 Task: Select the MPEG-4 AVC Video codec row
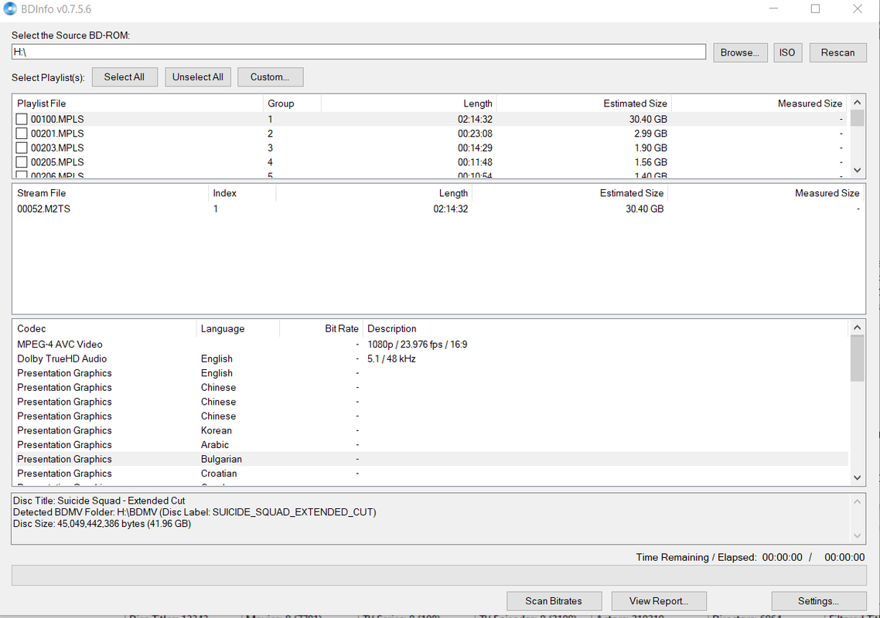click(x=431, y=345)
